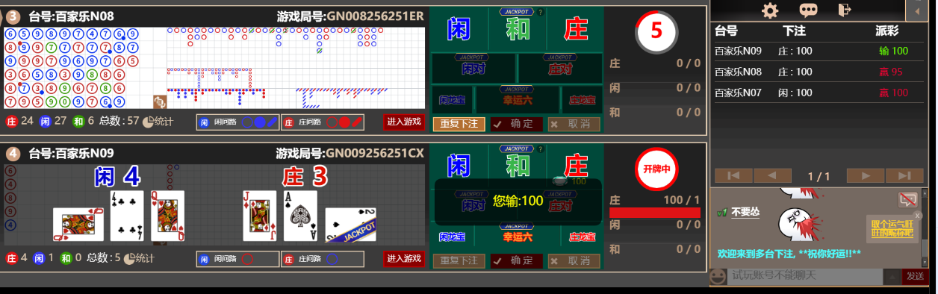This screenshot has height=294, width=938.
Task: Click the countdown timer showing 5
Action: (656, 31)
